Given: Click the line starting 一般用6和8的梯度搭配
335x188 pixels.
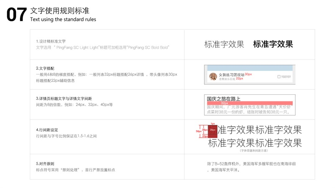Looking at the screenshot, I should 107,75.
